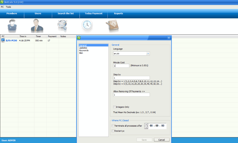The height and width of the screenshot is (143, 238).
Task: Decrease terminate time with down arrow
Action: pos(146,127)
